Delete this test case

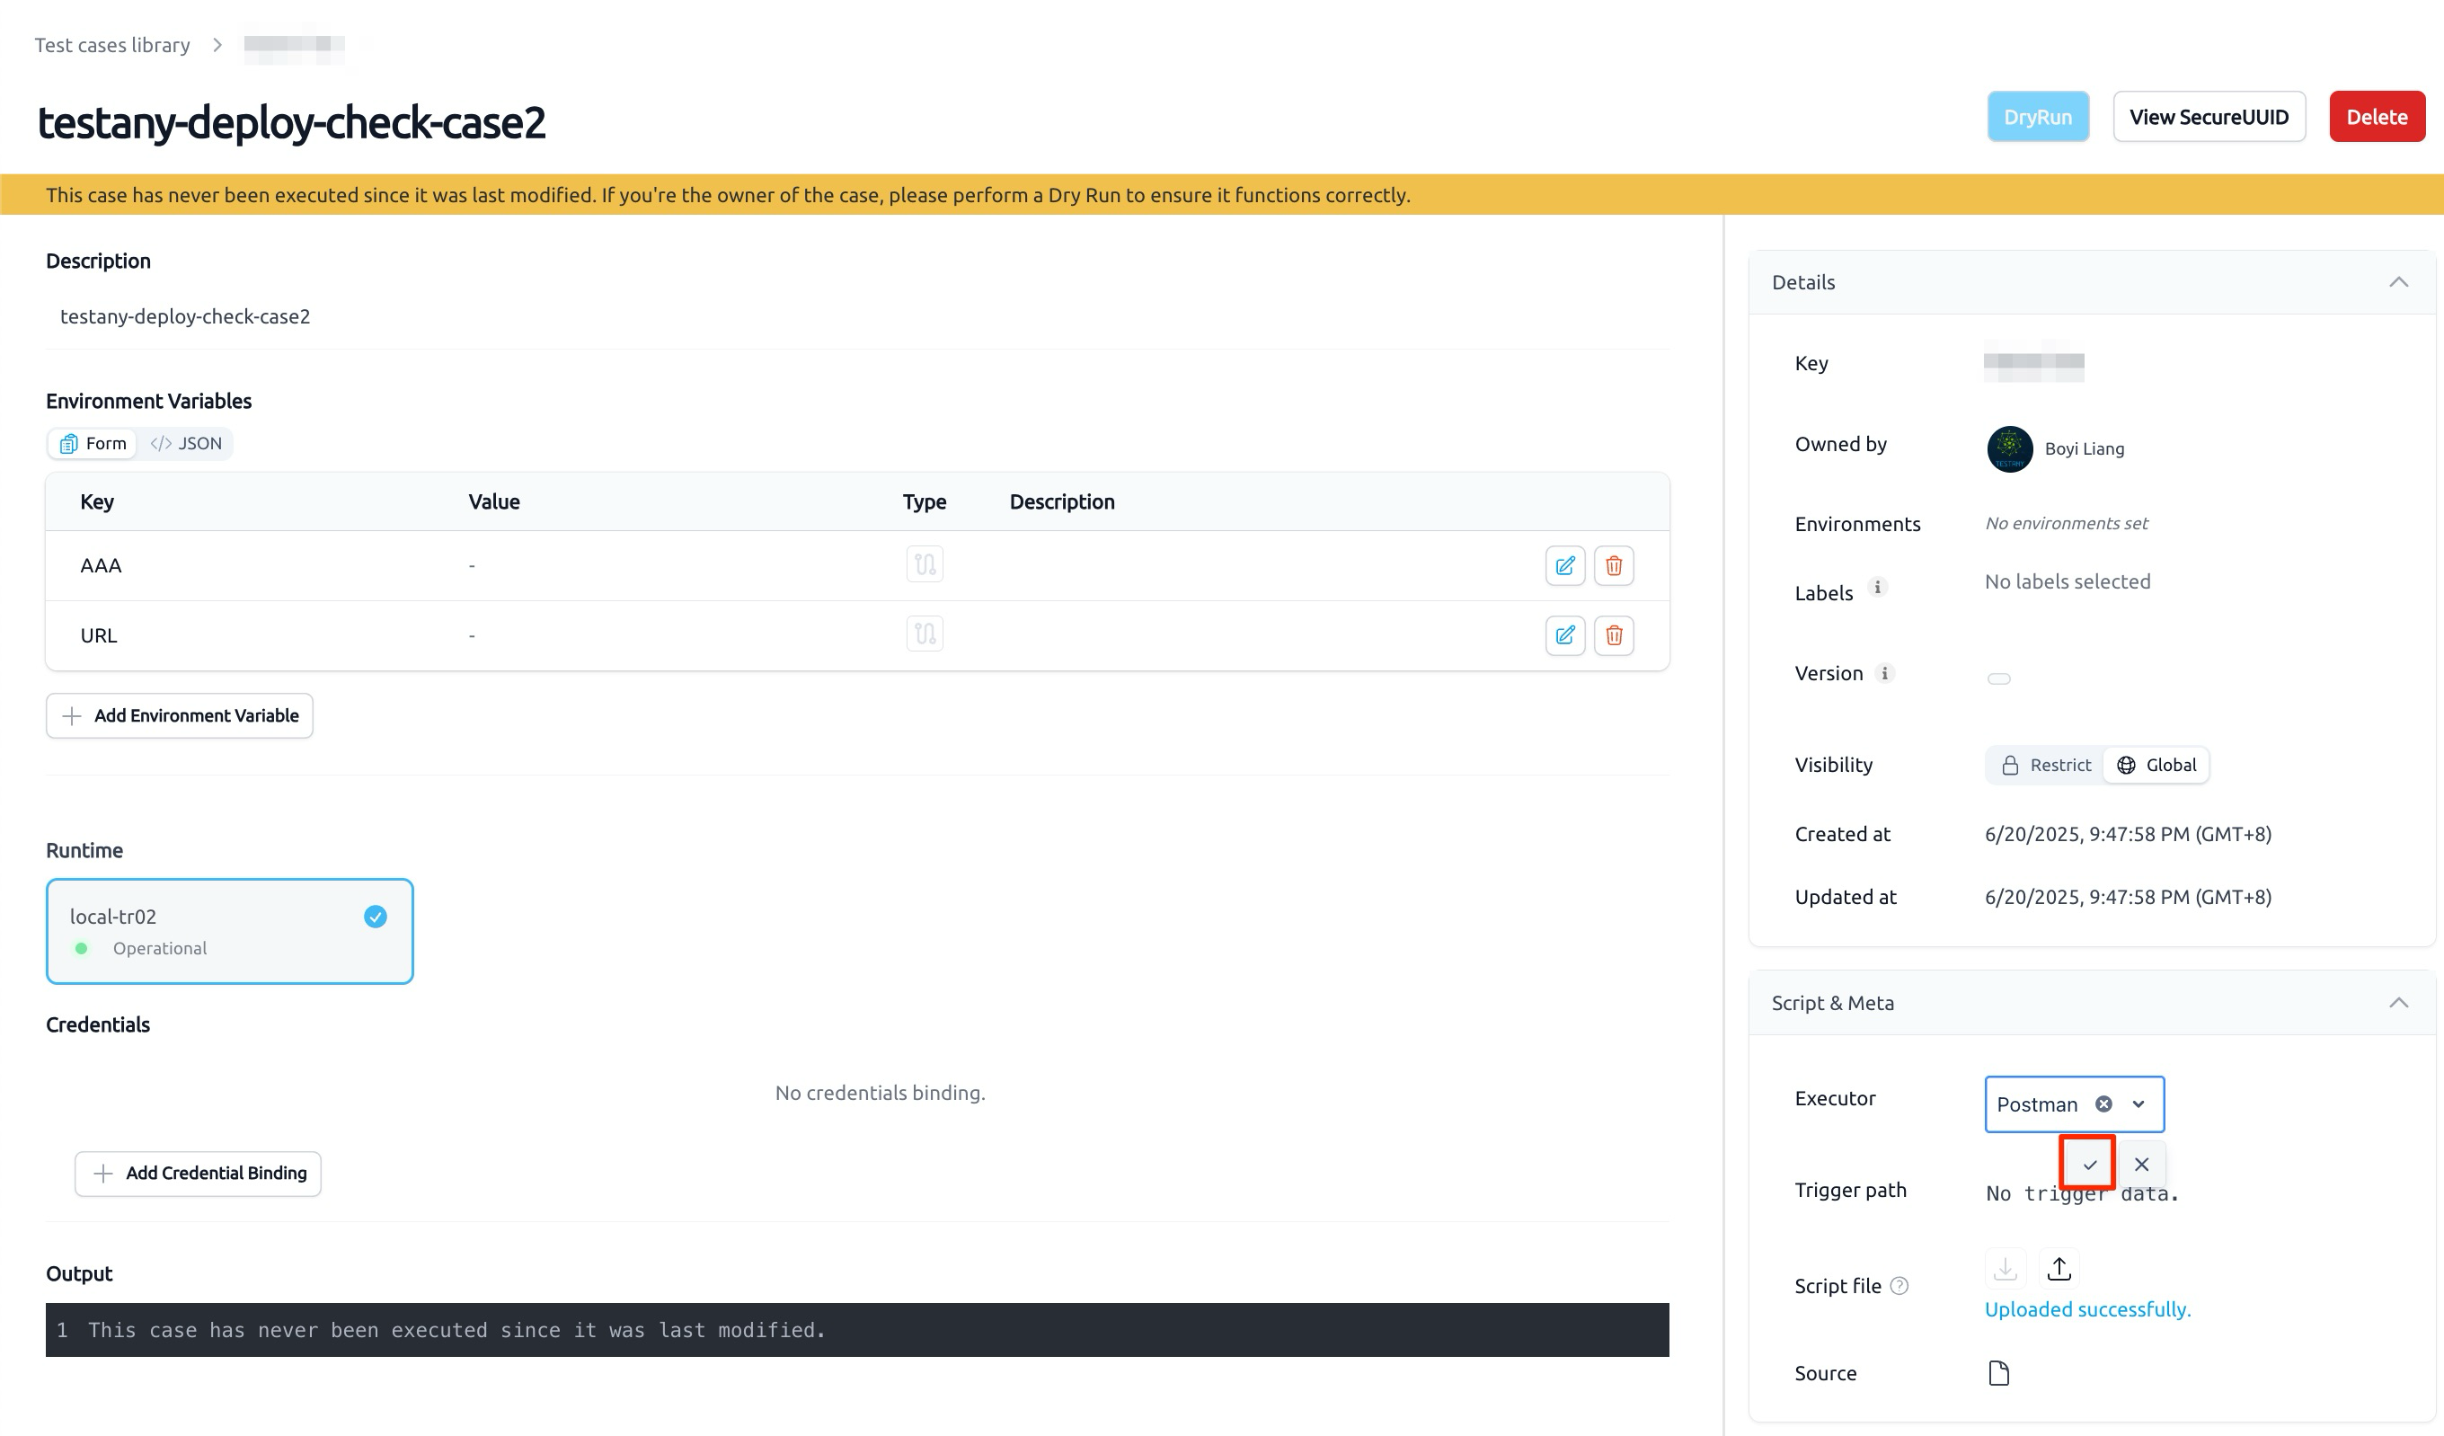pyautogui.click(x=2376, y=117)
